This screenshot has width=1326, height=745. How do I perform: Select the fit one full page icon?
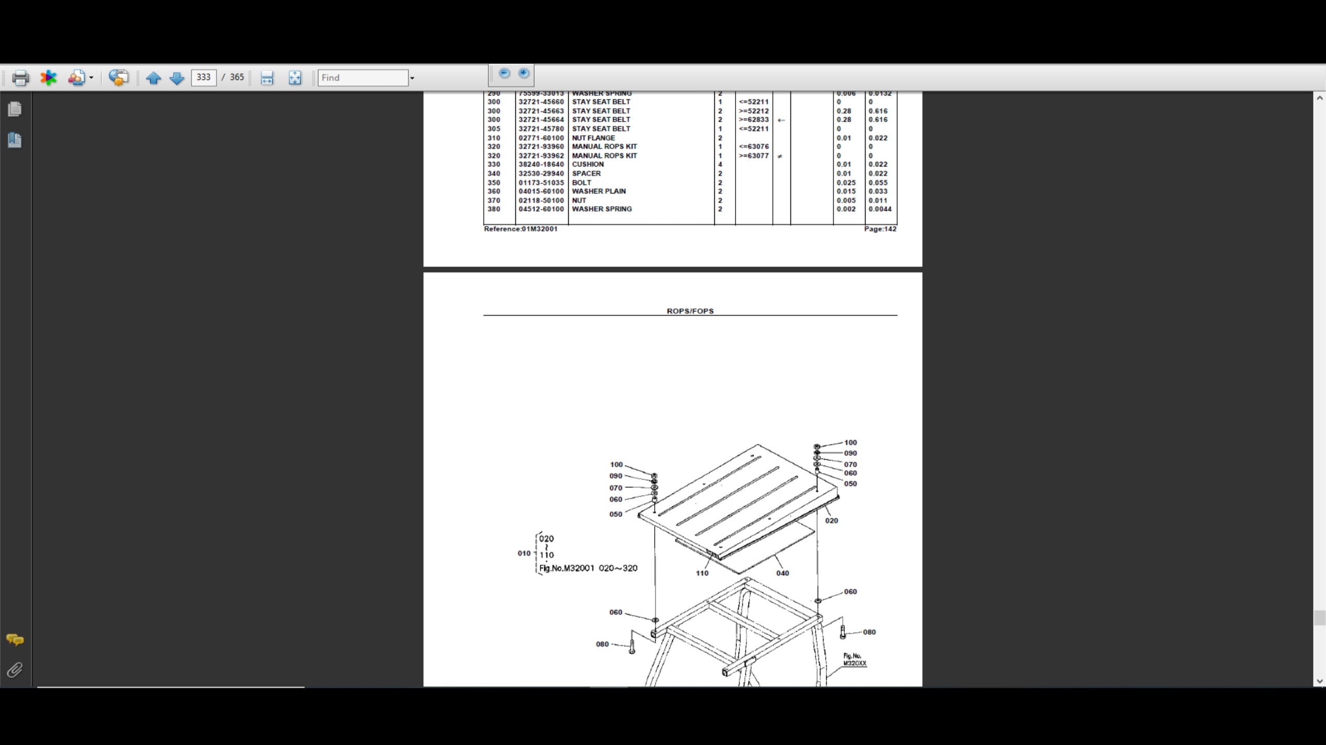pyautogui.click(x=295, y=78)
